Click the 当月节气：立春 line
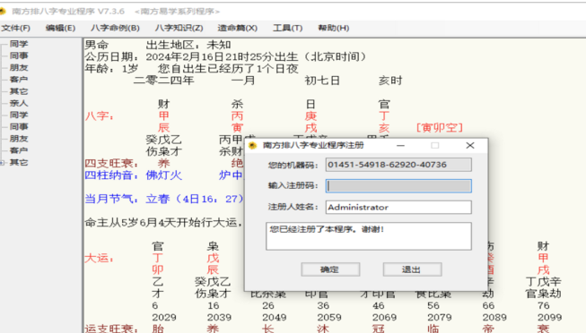Screen dimensions: 586x333 [164, 199]
